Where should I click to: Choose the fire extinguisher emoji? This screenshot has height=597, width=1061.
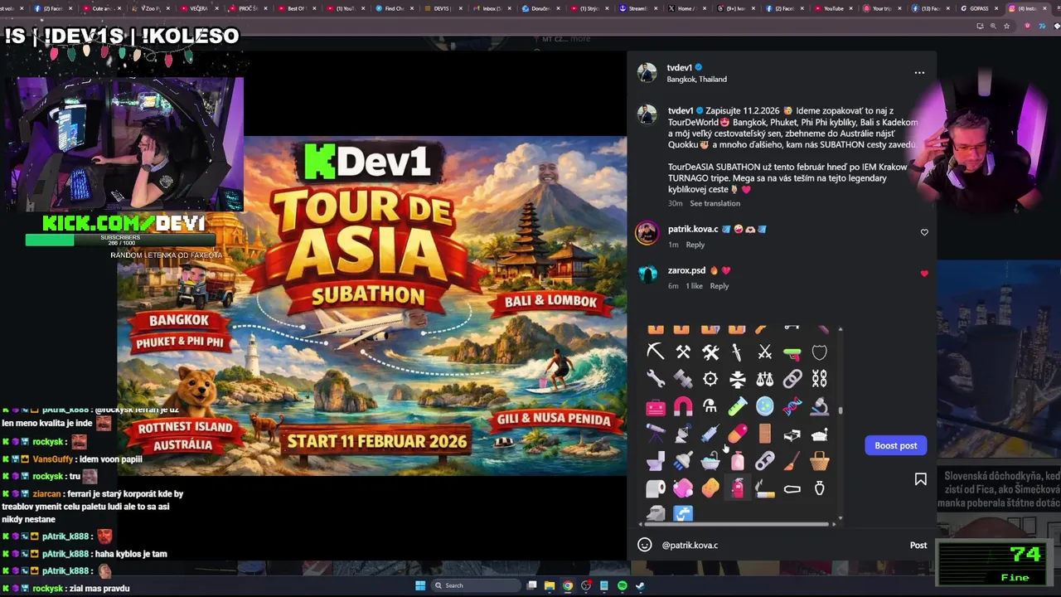(738, 488)
